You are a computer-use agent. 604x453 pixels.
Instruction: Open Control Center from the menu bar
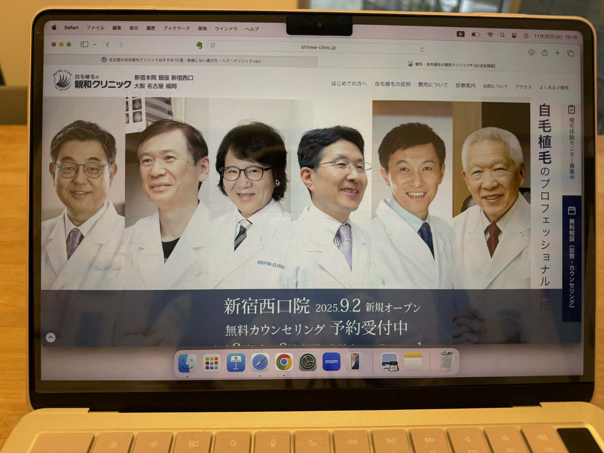(515, 35)
